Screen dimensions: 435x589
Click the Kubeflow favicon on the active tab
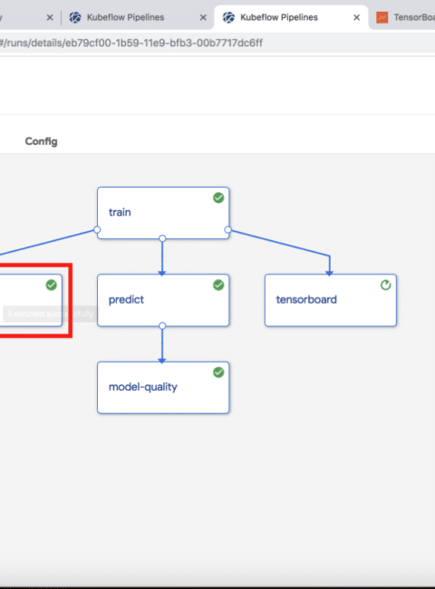(x=228, y=17)
